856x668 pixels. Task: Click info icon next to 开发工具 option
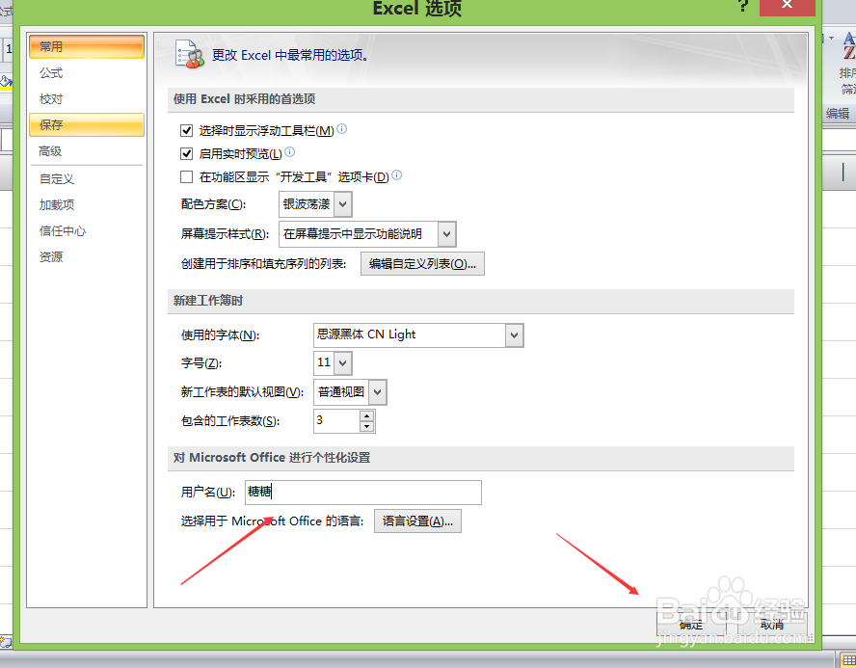[x=397, y=174]
